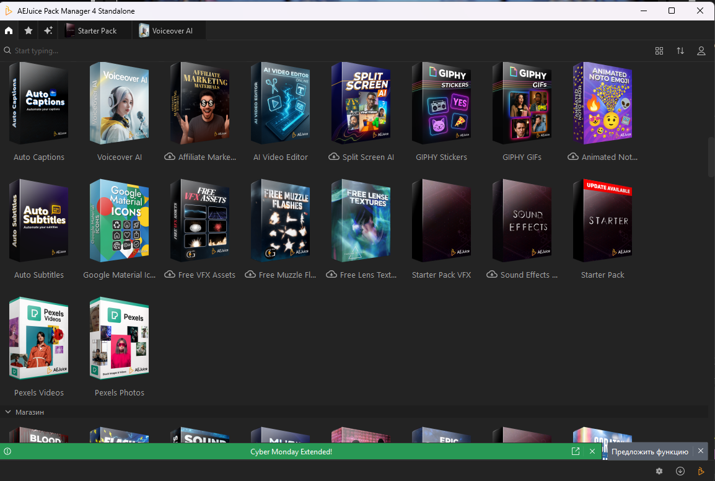Download cloud icon beside Affiliate Marke...
Image resolution: width=715 pixels, height=481 pixels.
[x=170, y=157]
